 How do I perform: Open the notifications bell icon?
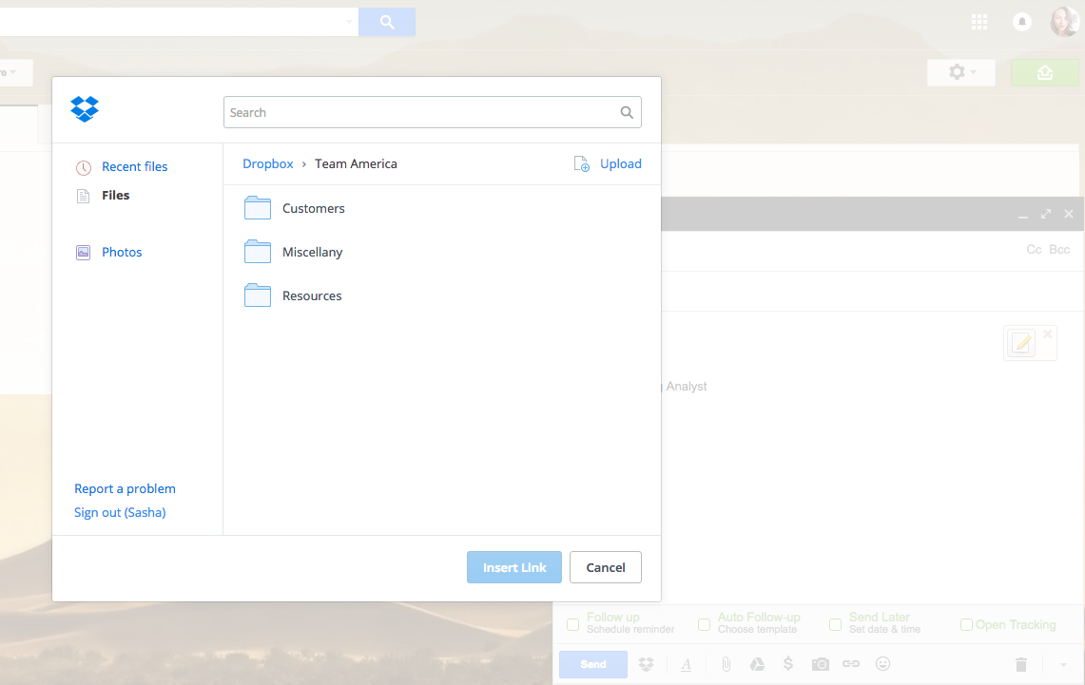point(1022,22)
